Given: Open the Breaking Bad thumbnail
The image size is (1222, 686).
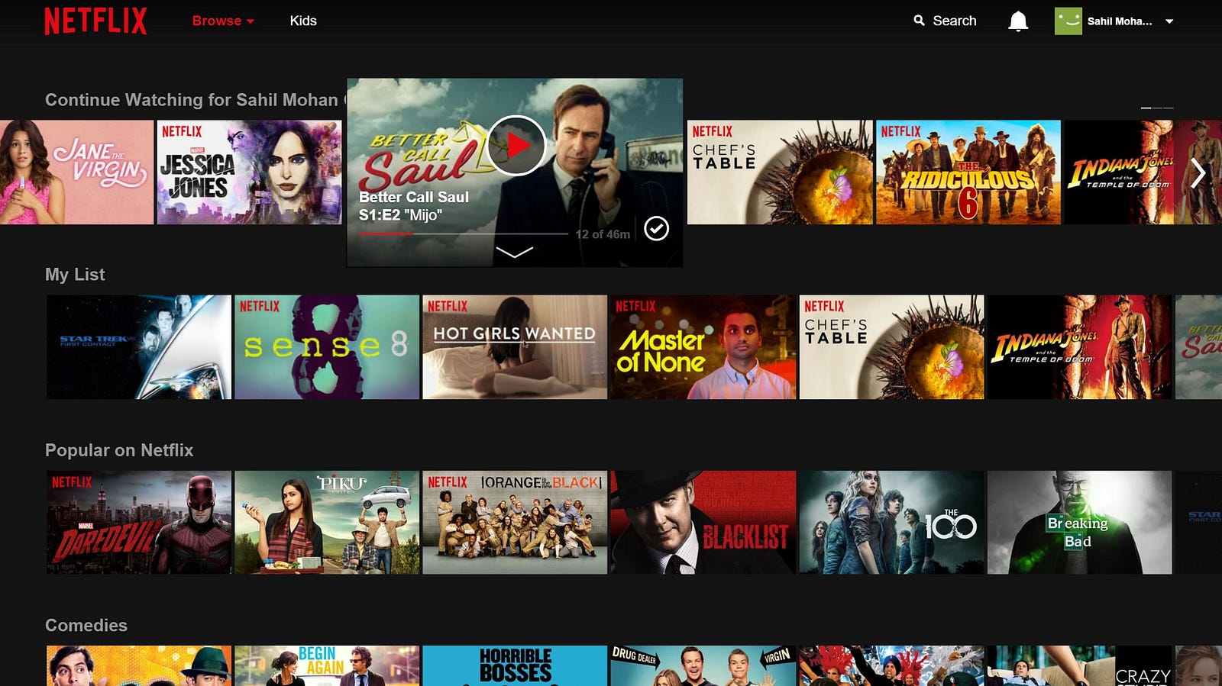Looking at the screenshot, I should [1080, 523].
